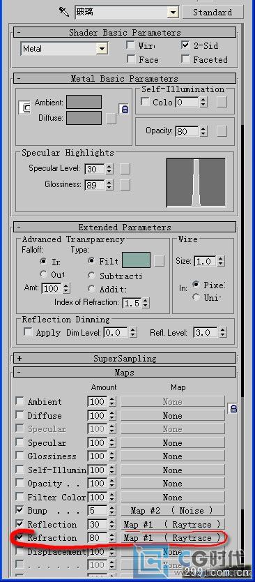Pick material with the eyedropper icon

(64, 12)
